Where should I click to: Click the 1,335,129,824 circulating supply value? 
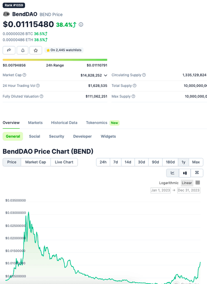click(194, 75)
